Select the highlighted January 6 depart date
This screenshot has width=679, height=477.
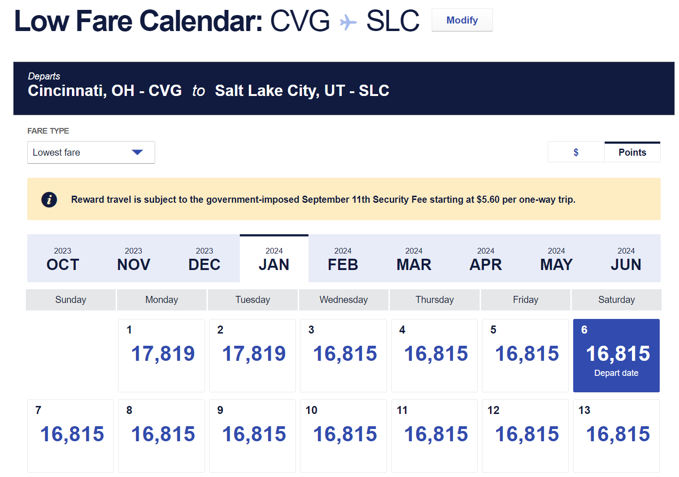point(616,355)
